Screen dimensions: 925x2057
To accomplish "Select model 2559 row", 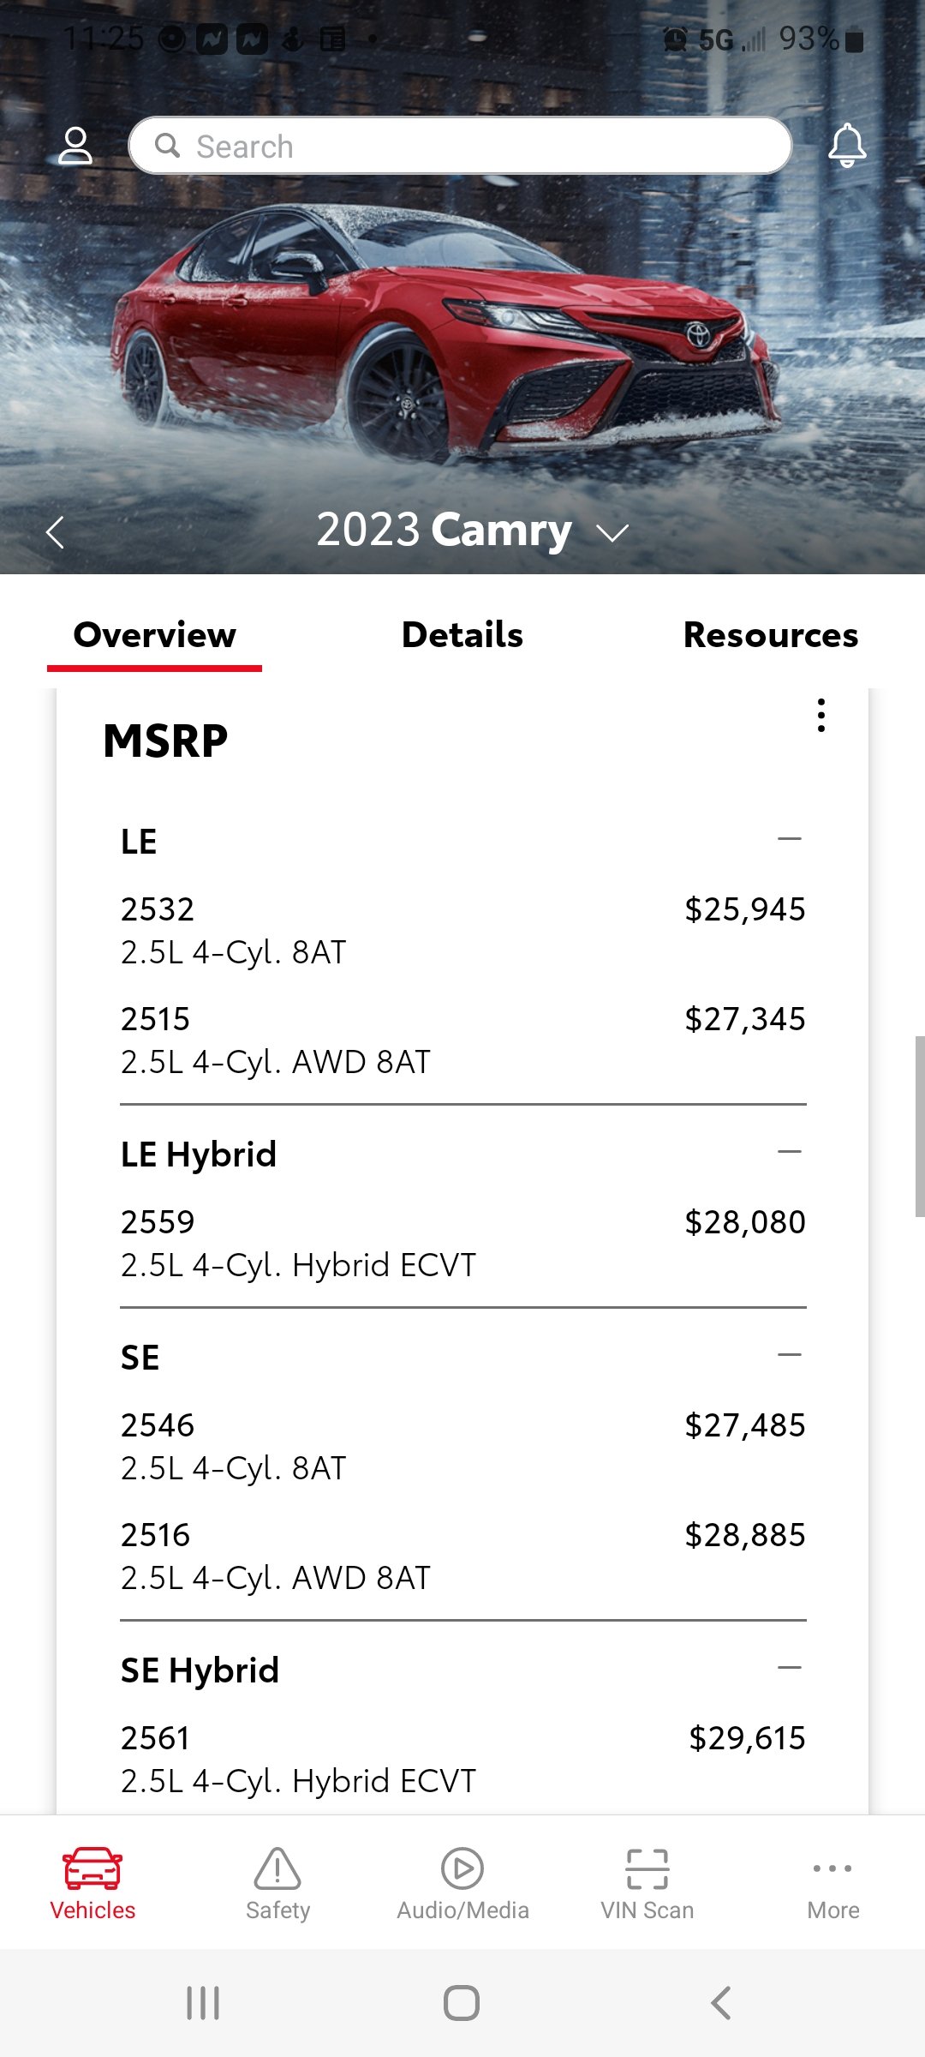I will tap(462, 1244).
